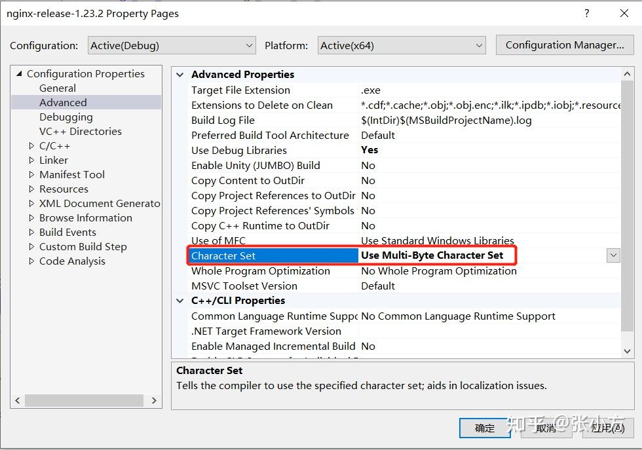Select the Code Analysis page
The height and width of the screenshot is (450, 642).
click(x=72, y=261)
